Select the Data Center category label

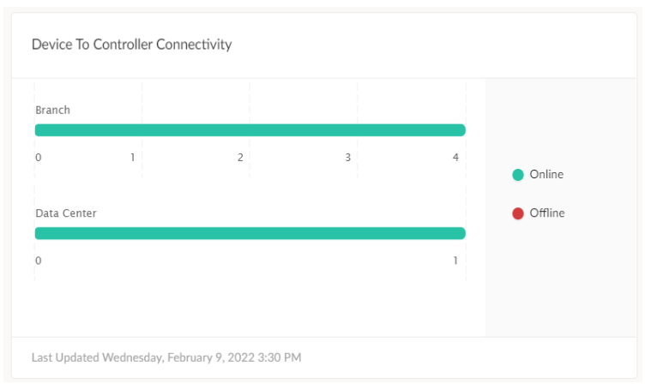tap(66, 213)
